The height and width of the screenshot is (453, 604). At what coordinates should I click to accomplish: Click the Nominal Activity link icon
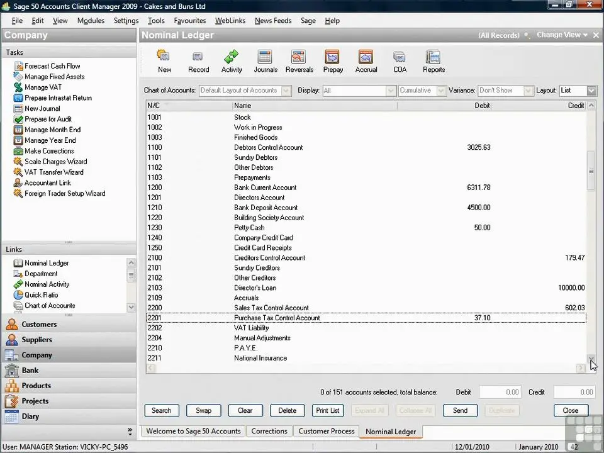pos(18,284)
